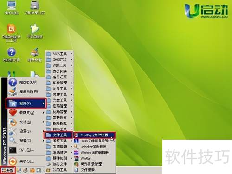
Task: Expand the 数据恢复 folder
Action: click(x=59, y=117)
